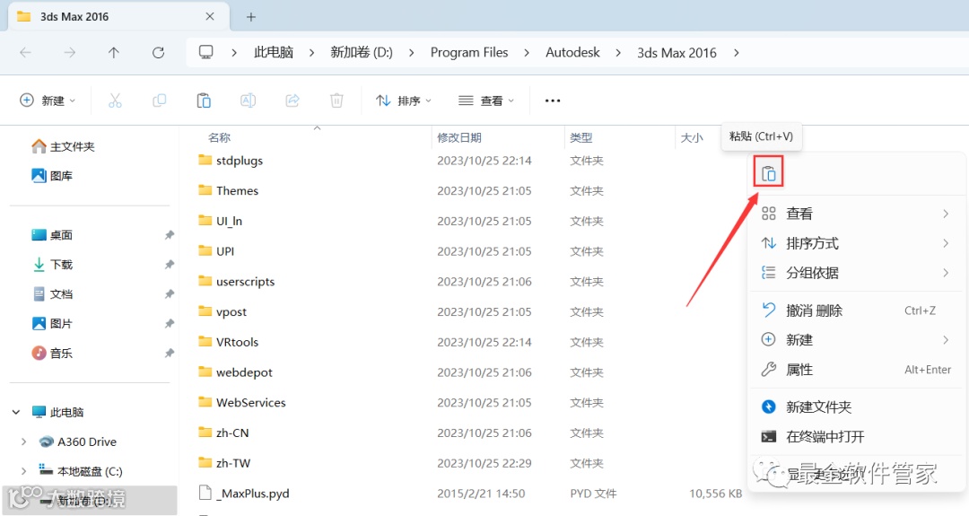Click the Share icon in toolbar
969x516 pixels.
[292, 101]
